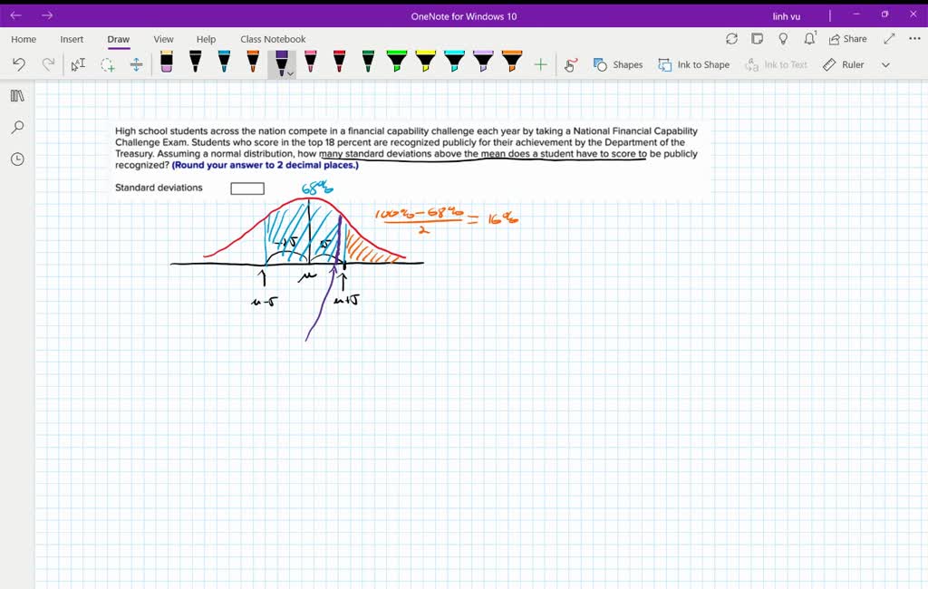Click the Share button

point(847,39)
